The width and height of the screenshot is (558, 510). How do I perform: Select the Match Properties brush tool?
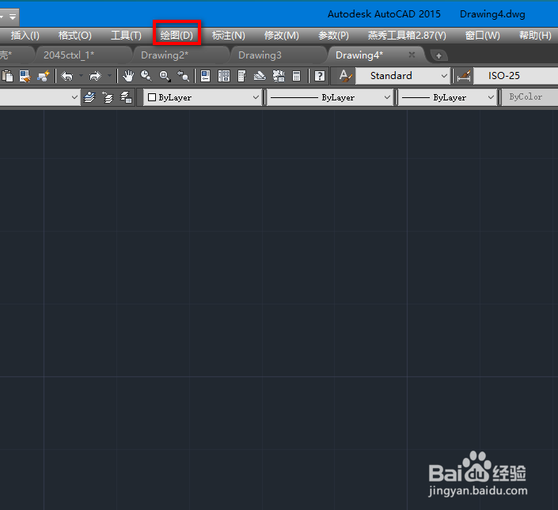click(25, 76)
